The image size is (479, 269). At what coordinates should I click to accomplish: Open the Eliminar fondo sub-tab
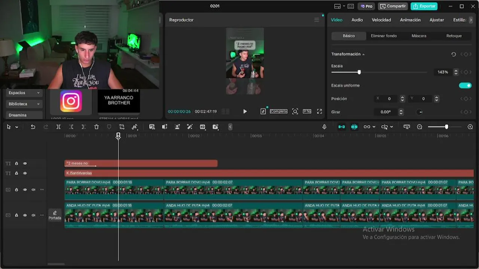coord(384,36)
